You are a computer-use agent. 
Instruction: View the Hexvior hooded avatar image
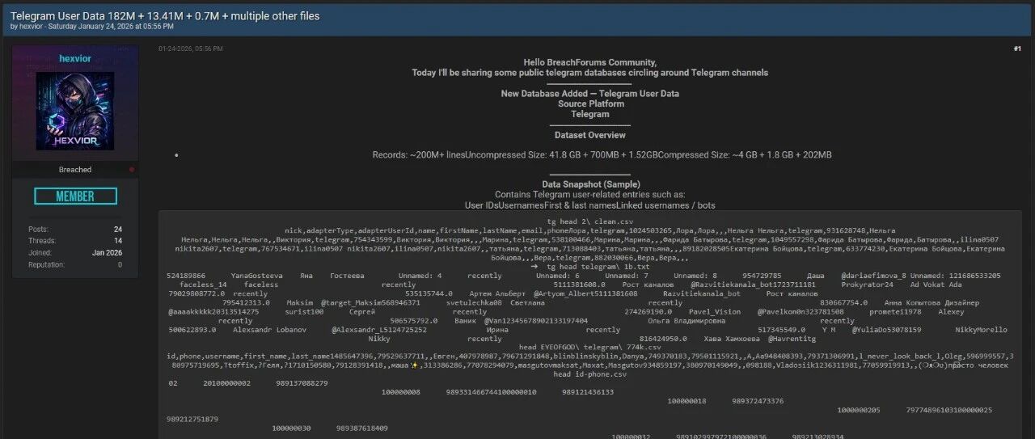75,111
